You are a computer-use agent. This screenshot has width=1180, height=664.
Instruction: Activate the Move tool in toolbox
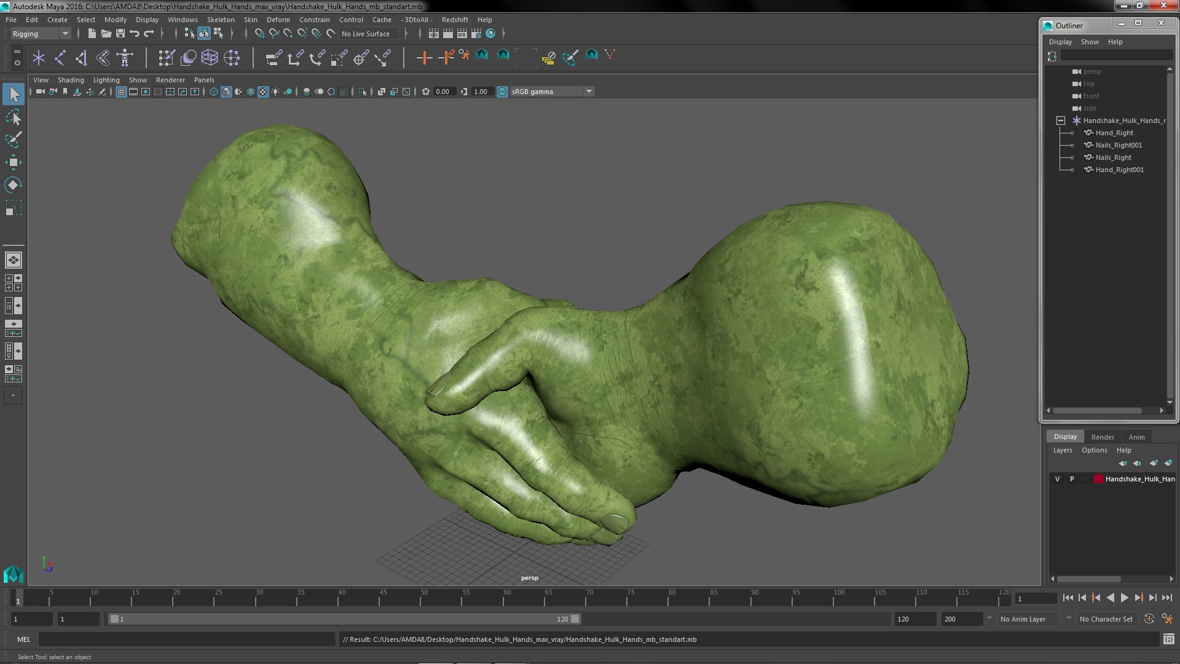(x=14, y=162)
